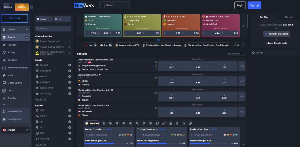
Task: Click the plus icon beside CS2 esports
Action: point(69,110)
